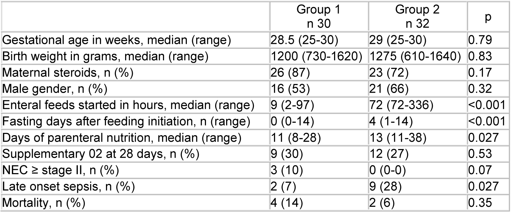Click the cell showing 28.5 (25-30)
The image size is (511, 212).
click(x=318, y=42)
